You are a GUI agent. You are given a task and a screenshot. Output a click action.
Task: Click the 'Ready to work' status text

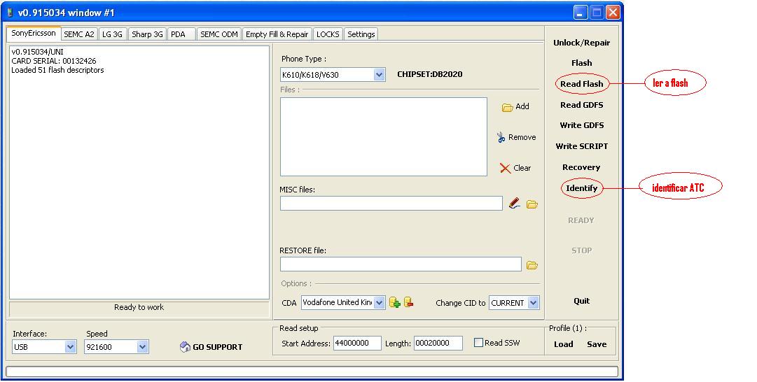point(139,307)
